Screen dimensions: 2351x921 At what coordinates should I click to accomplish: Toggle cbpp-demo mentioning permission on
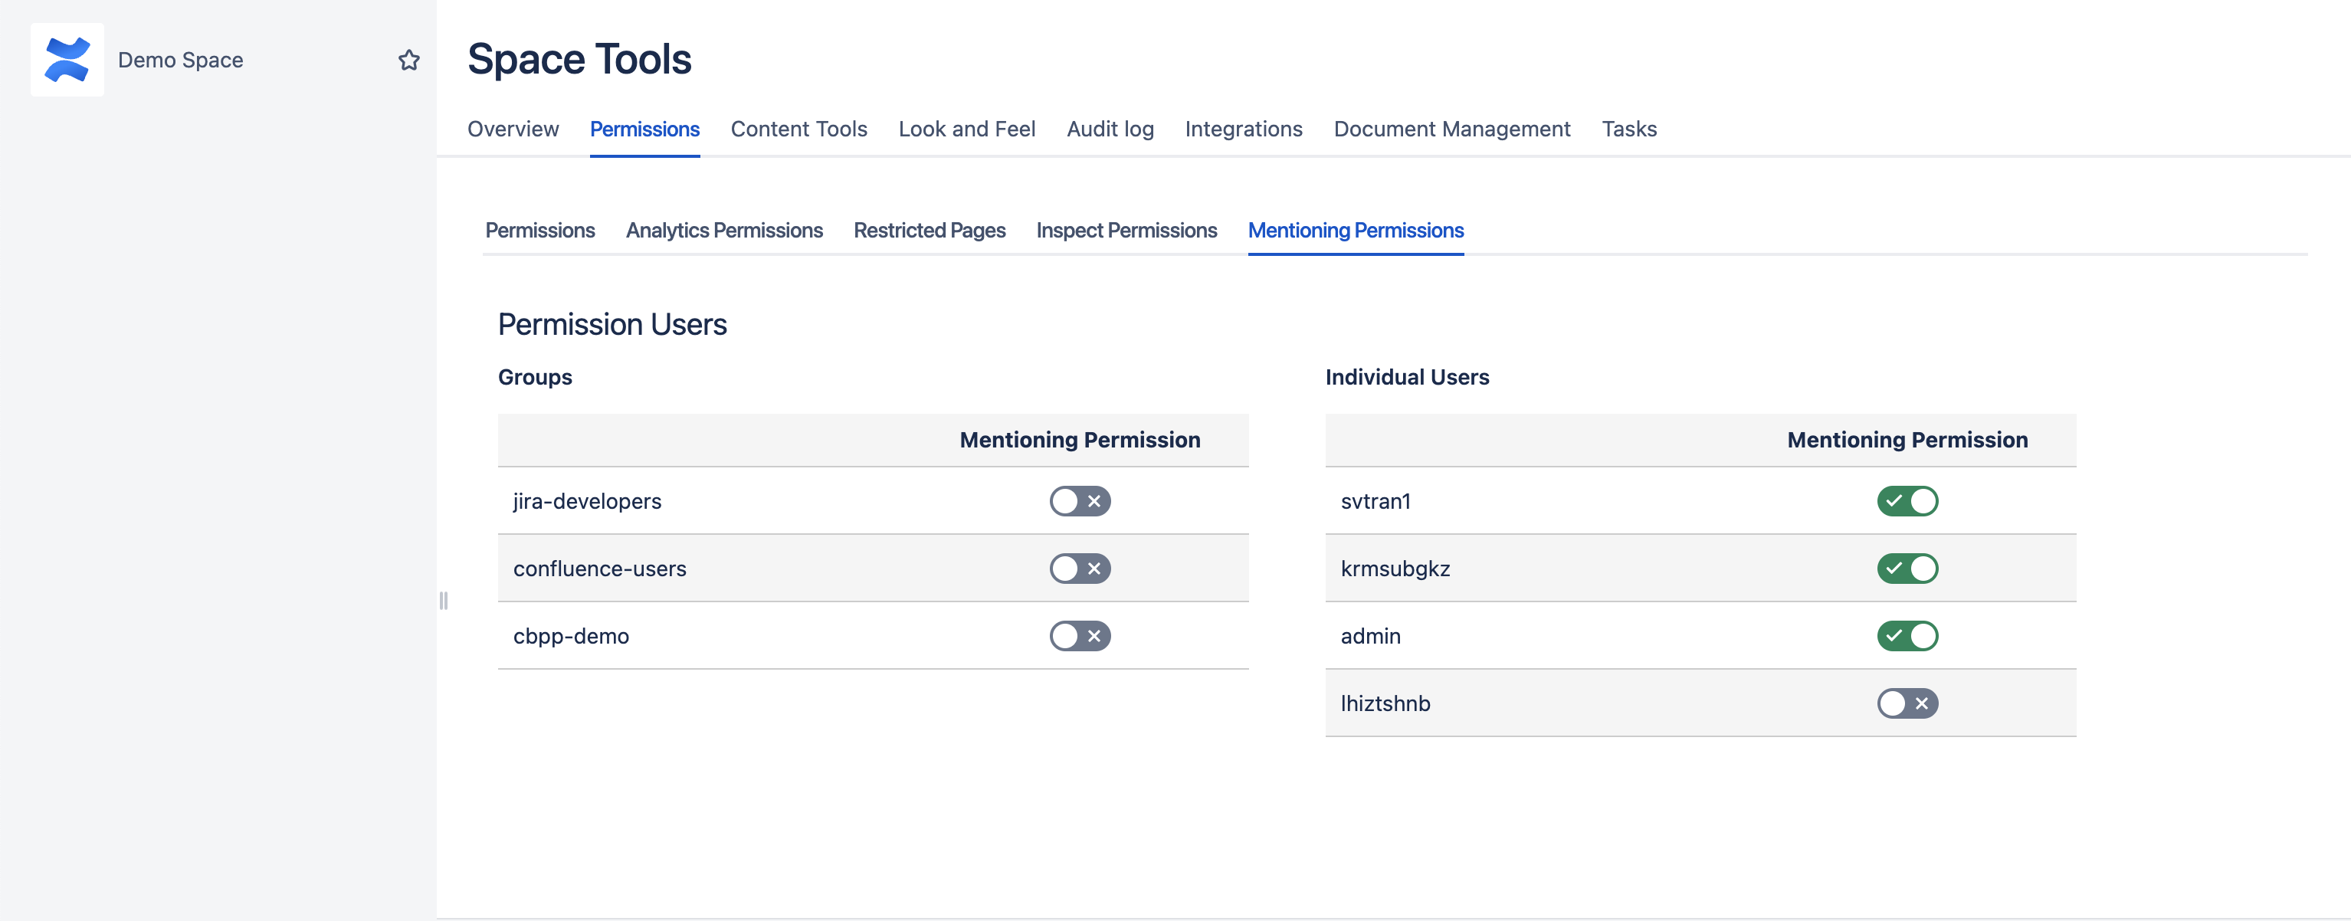click(1079, 636)
